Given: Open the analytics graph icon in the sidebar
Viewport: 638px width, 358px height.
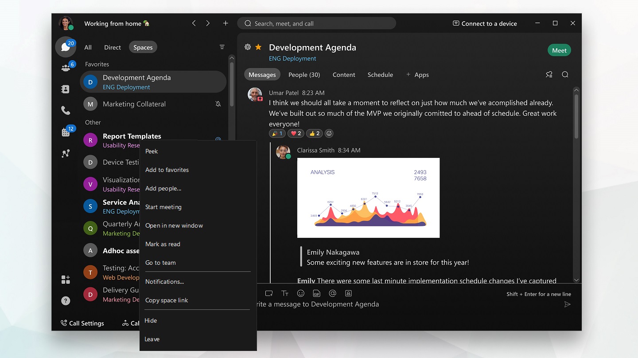Looking at the screenshot, I should 66,153.
